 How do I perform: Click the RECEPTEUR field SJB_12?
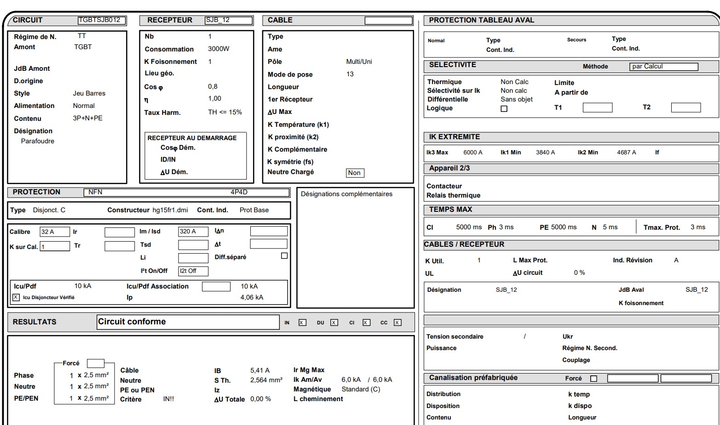pyautogui.click(x=229, y=20)
